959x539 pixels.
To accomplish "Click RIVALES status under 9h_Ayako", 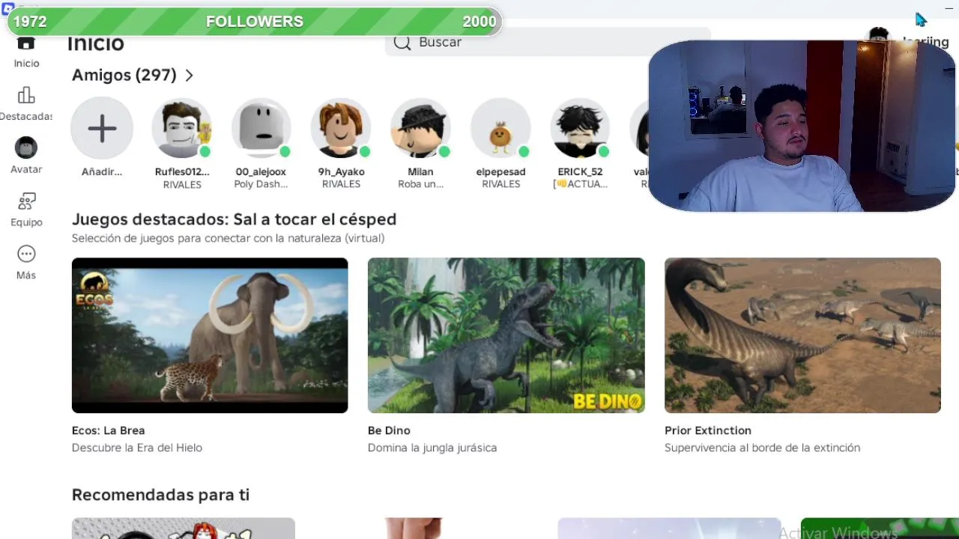I will 341,184.
